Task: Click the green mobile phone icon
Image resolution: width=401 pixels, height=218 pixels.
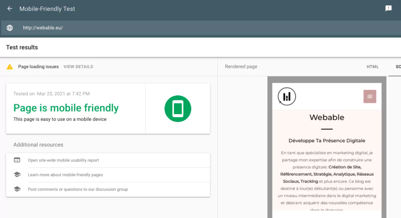Action: click(177, 109)
